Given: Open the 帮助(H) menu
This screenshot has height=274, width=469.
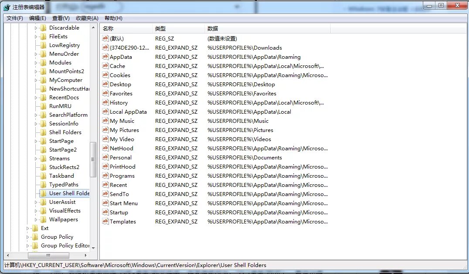Looking at the screenshot, I should [113, 18].
